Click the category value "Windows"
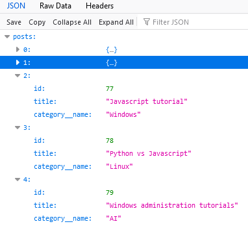Screen dimensions: 248x237 (123, 114)
